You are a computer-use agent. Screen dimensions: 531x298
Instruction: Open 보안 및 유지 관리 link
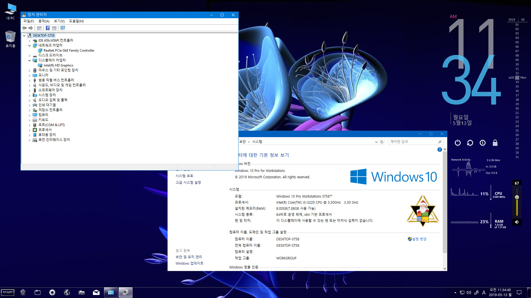[189, 257]
